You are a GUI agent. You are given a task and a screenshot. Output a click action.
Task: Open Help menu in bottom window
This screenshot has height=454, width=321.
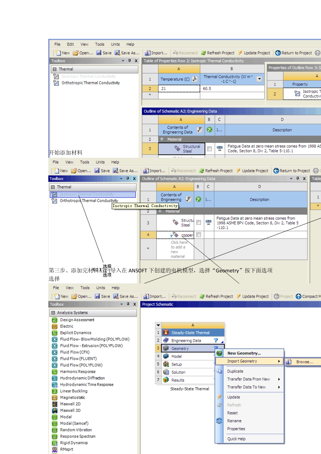(x=116, y=288)
